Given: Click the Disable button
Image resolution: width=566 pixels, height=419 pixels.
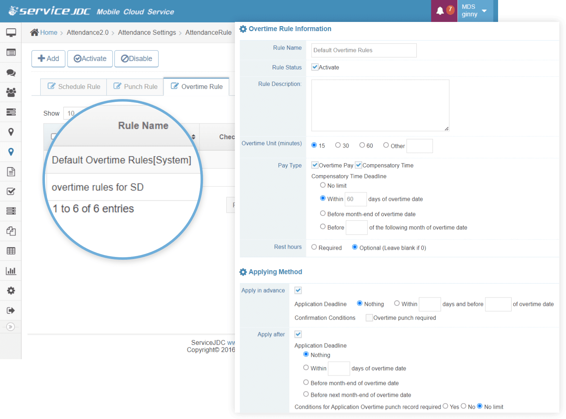Looking at the screenshot, I should [137, 59].
